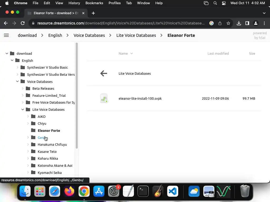The height and width of the screenshot is (202, 270).
Task: Open Safari from the dock
Action: pyautogui.click(x=55, y=191)
